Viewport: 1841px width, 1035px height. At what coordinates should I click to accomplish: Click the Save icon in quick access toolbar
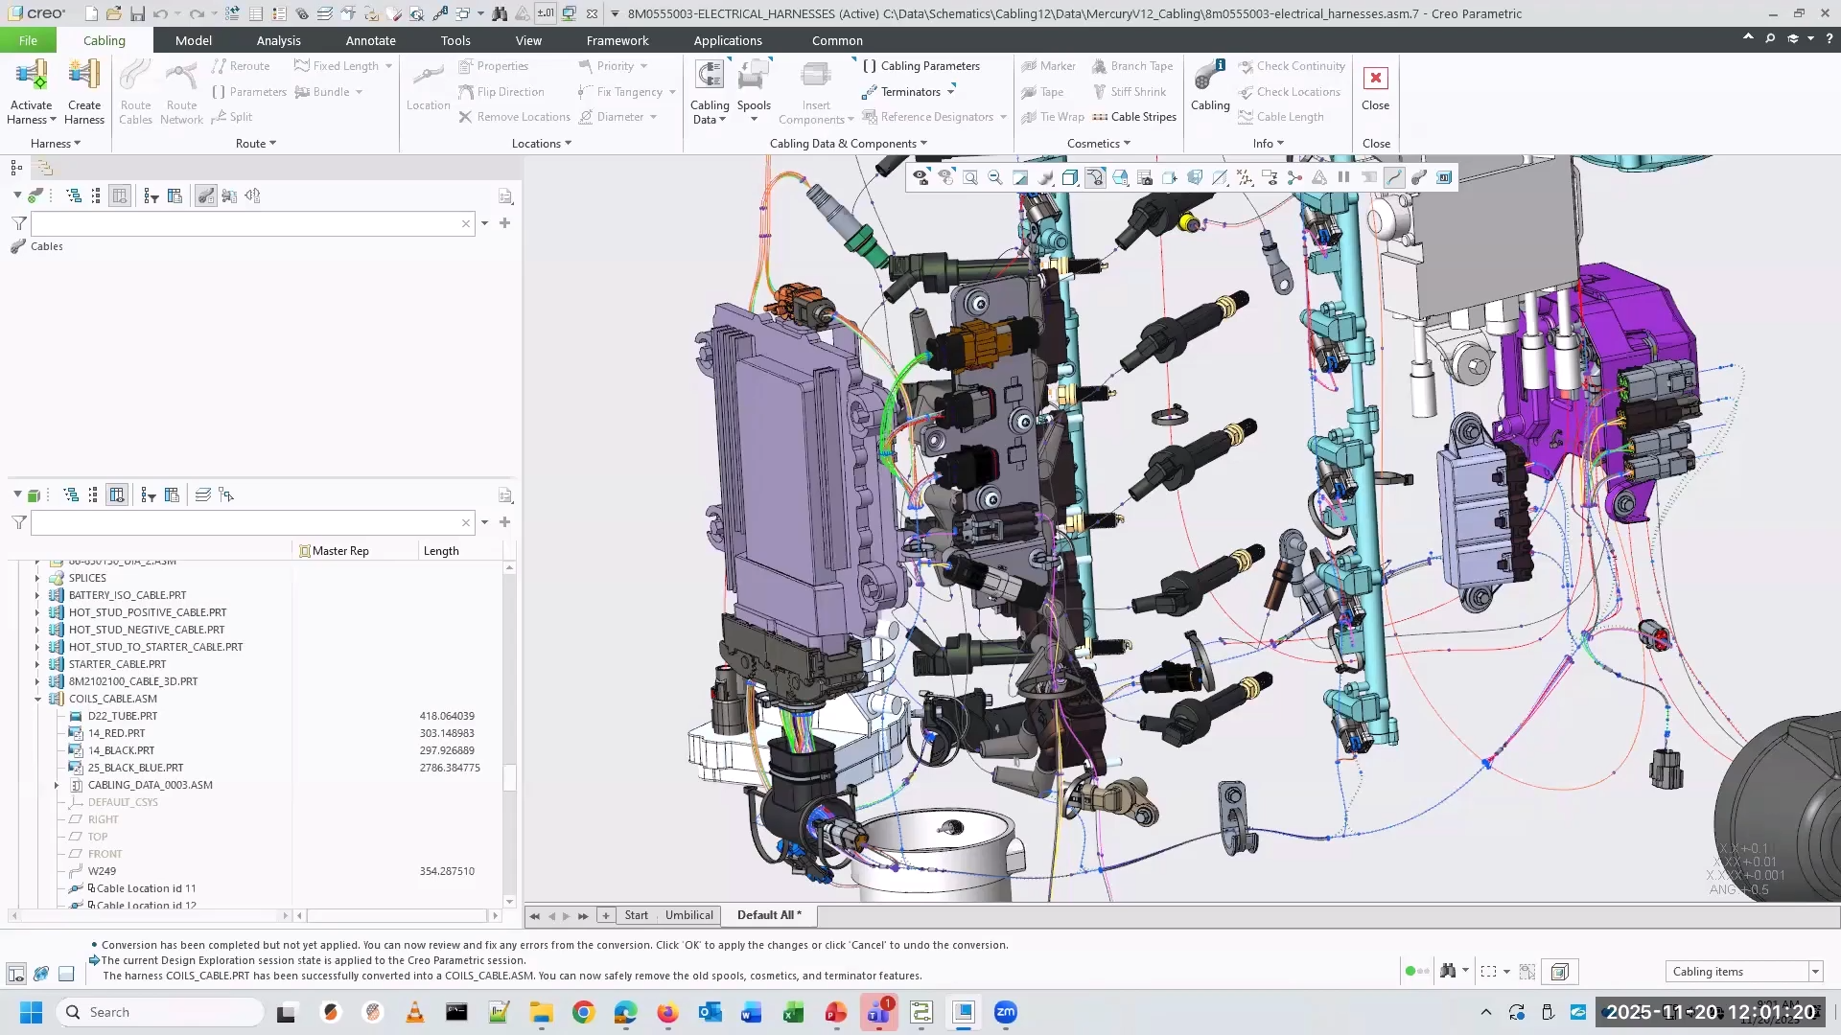tap(138, 13)
